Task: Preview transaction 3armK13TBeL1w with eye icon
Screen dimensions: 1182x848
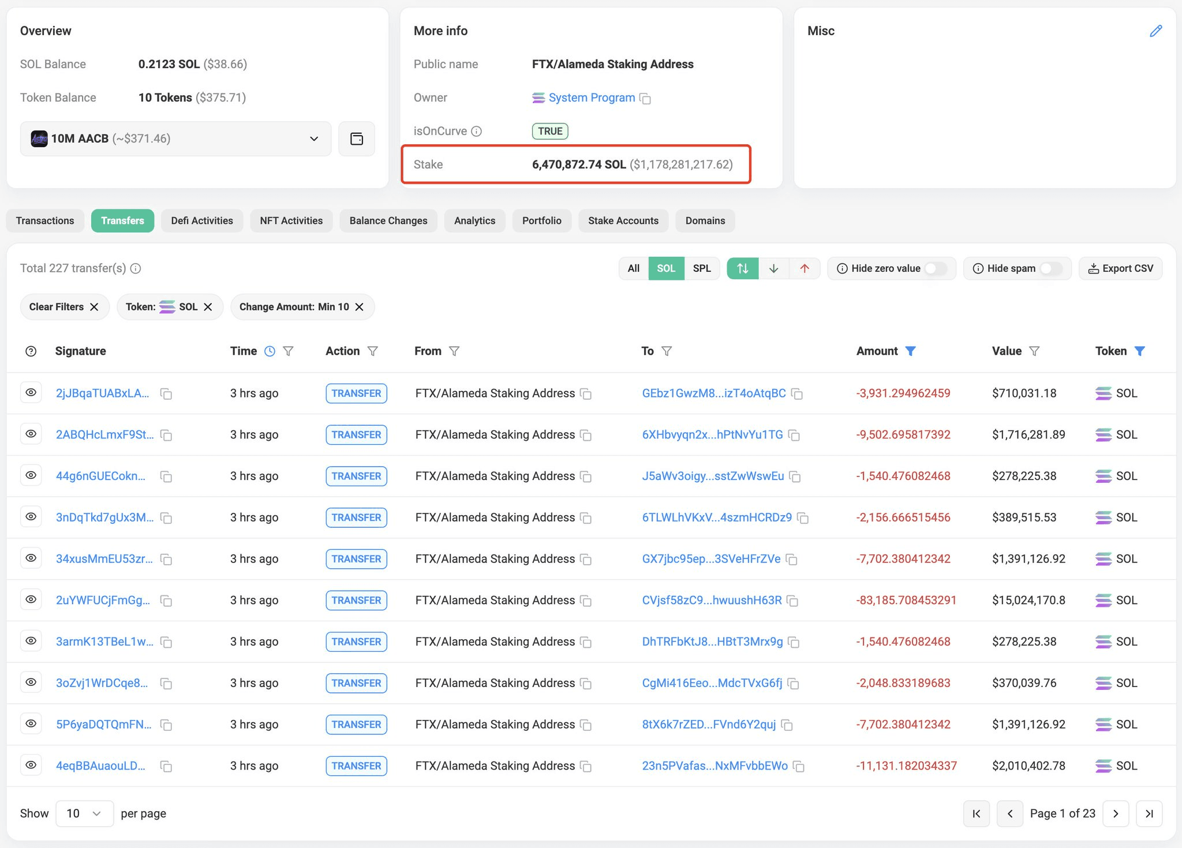Action: [31, 641]
